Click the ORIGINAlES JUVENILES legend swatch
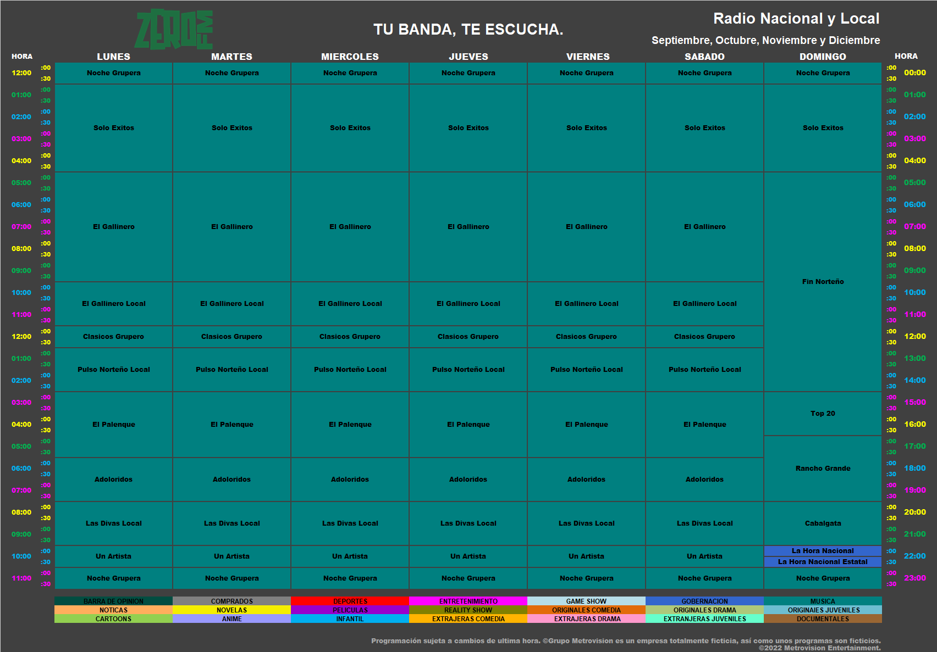This screenshot has height=652, width=937. (823, 610)
